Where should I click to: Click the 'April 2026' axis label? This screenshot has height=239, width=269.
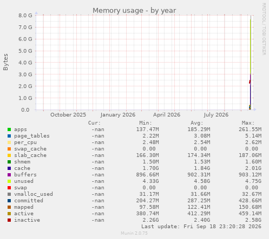167,115
